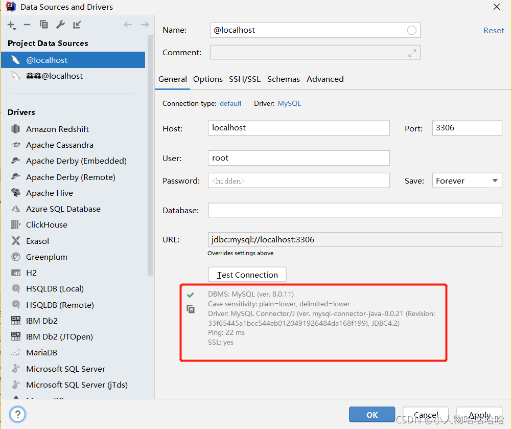512x429 pixels.
Task: Remove selected data source with minus icon
Action: click(27, 25)
